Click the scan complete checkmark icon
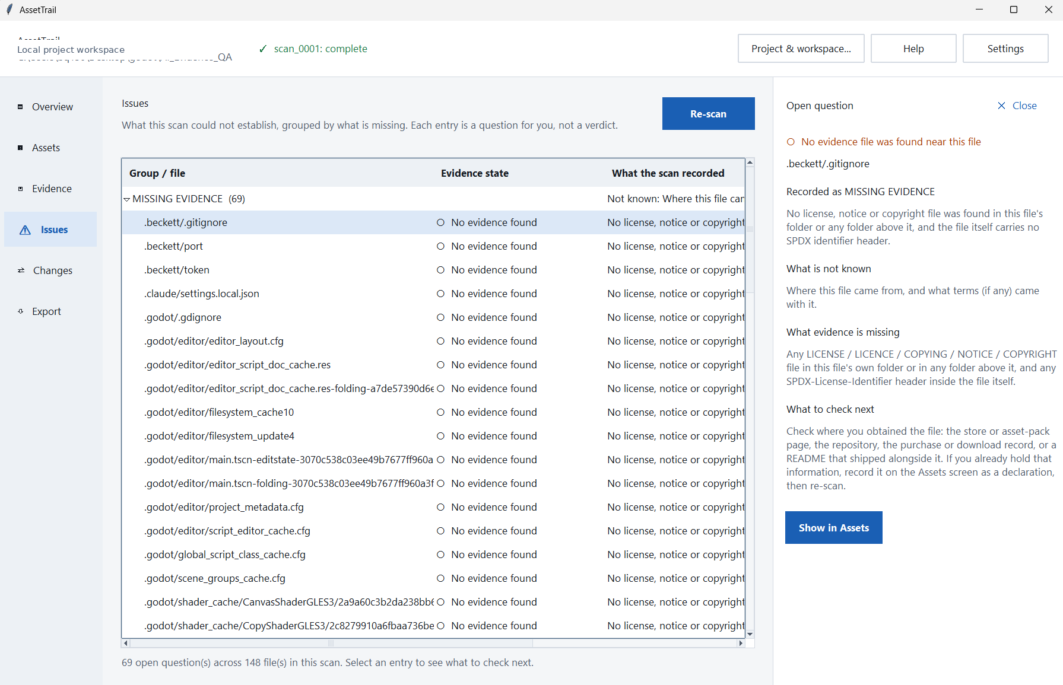This screenshot has width=1063, height=685. [263, 49]
